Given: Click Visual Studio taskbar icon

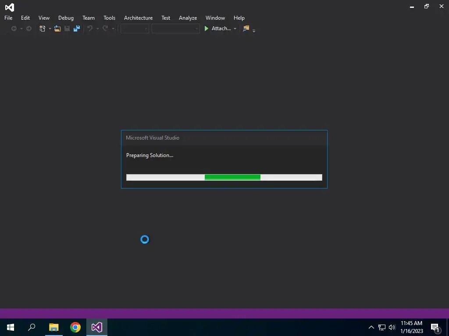Looking at the screenshot, I should pyautogui.click(x=97, y=327).
